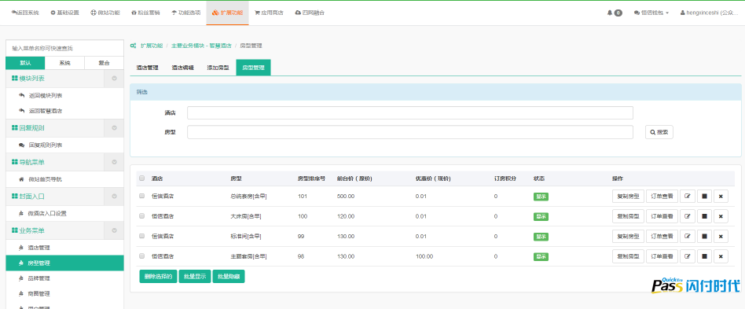745x309 pixels.
Task: Click the breadcrumb cogs icon before 扩展功能
Action: [133, 46]
